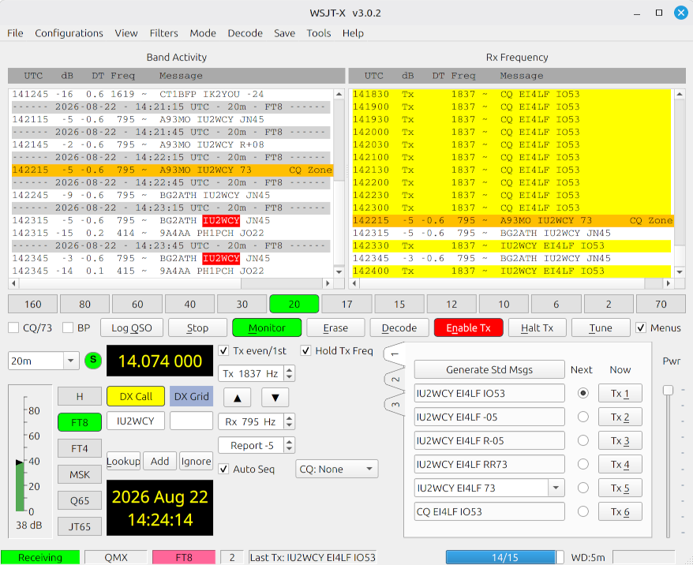Viewport: 693px width, 565px height.
Task: Click the Tune button
Action: pos(601,327)
